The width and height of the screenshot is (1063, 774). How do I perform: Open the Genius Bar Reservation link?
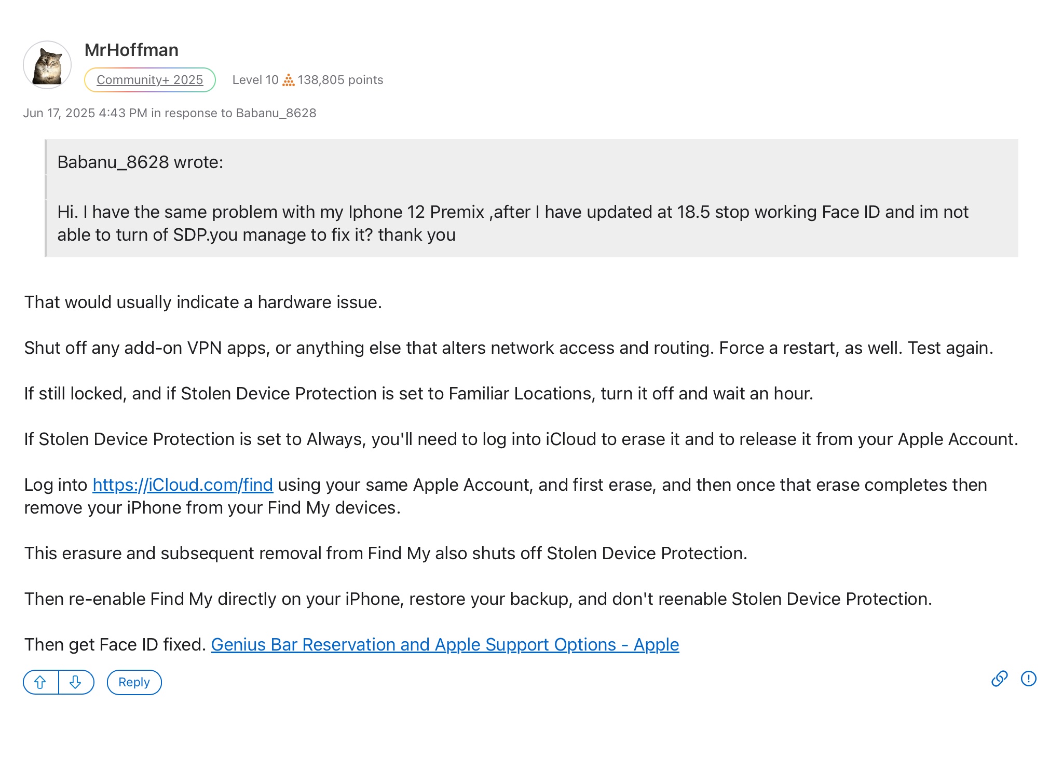pos(445,644)
